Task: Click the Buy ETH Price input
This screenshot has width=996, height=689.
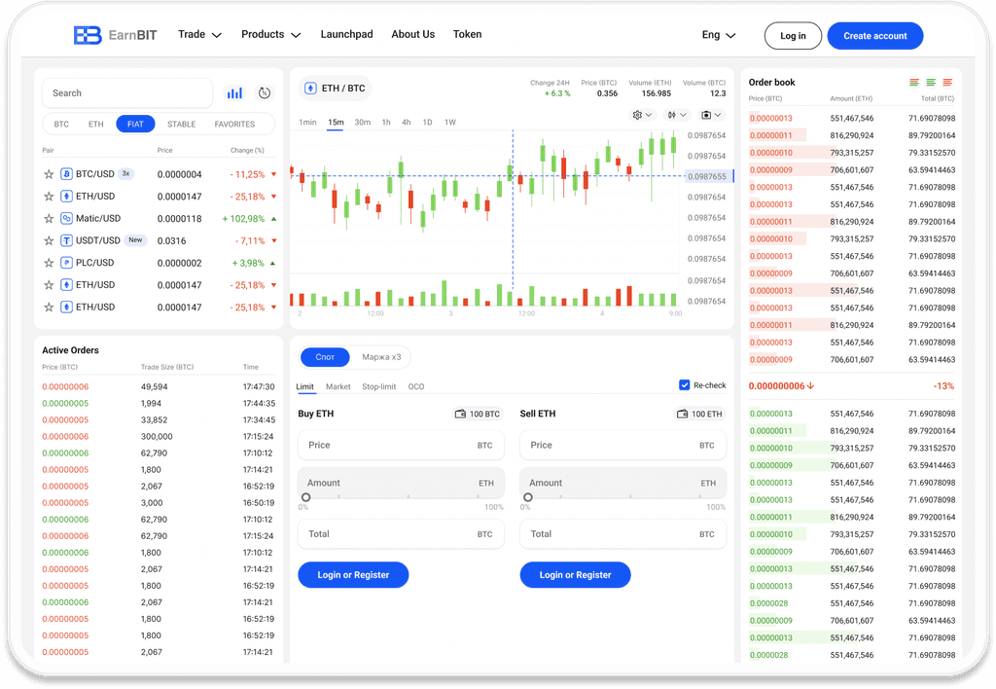Action: 401,445
